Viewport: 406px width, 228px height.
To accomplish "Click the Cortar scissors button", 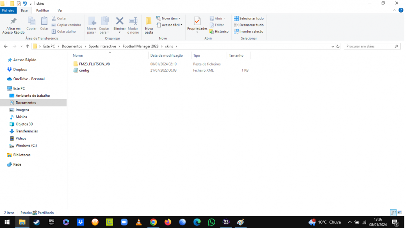I will 59,19.
